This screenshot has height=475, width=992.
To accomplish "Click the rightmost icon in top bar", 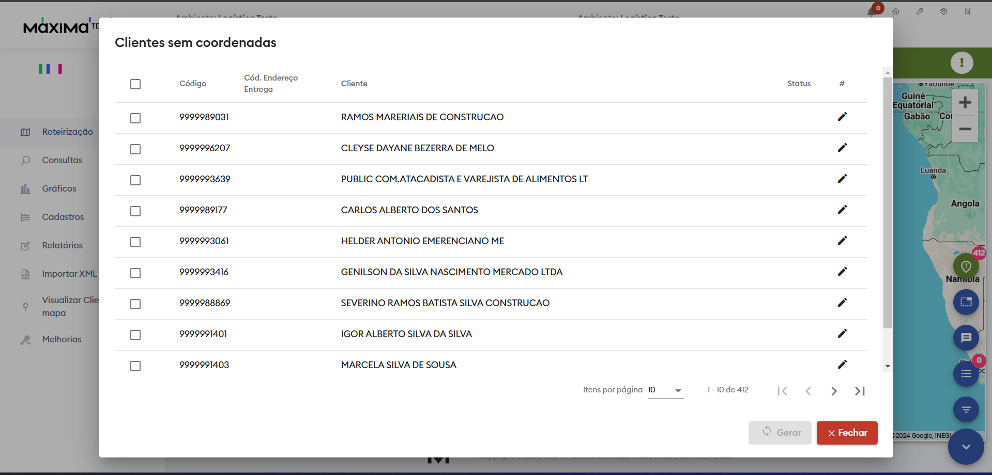I will pyautogui.click(x=967, y=11).
